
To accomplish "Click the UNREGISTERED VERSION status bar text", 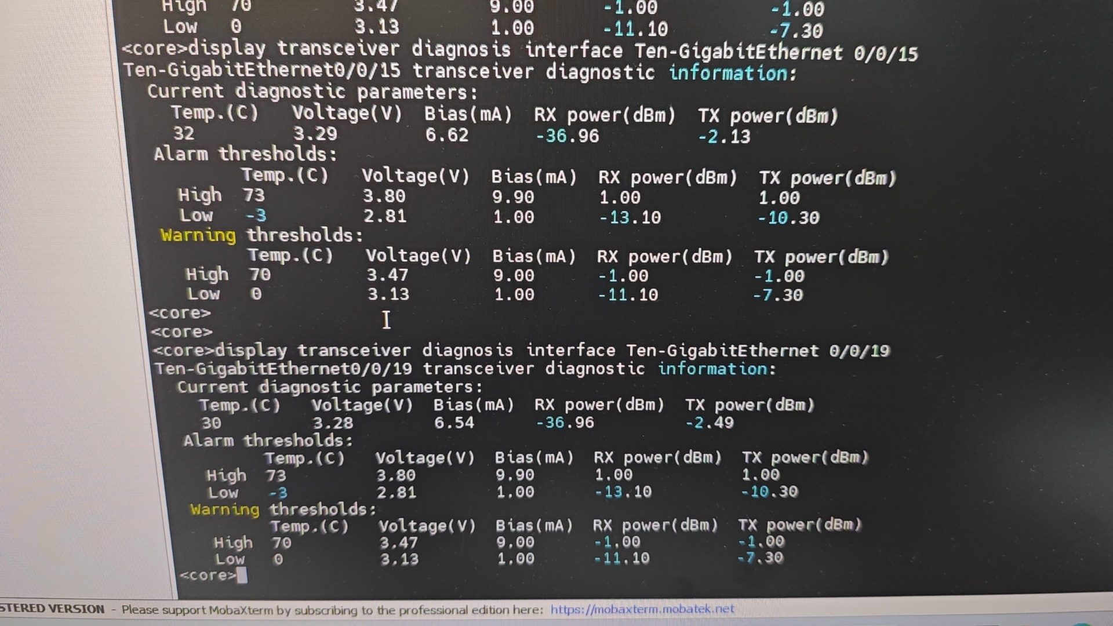I will click(x=52, y=609).
